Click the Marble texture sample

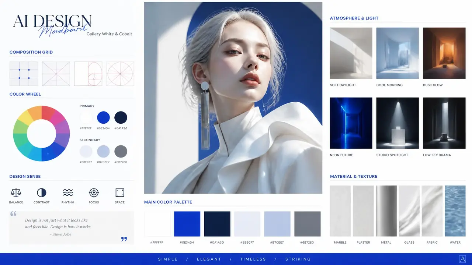340,211
